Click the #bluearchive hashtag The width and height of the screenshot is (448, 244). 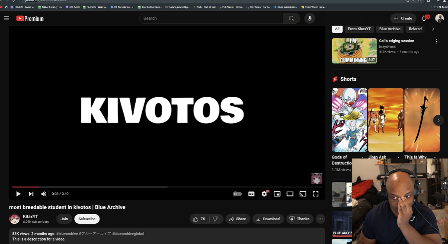pyautogui.click(x=67, y=234)
